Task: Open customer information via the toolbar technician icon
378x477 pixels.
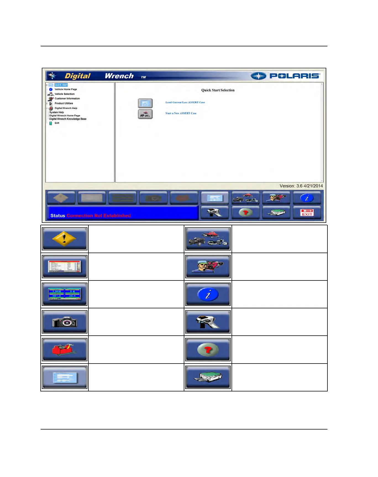Action: (276, 198)
